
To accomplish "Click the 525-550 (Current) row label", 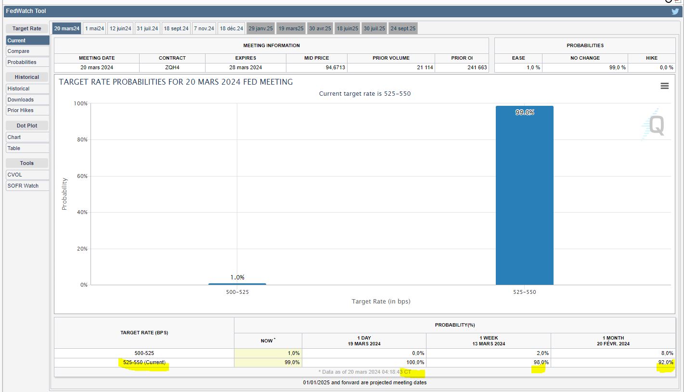I will 144,363.
